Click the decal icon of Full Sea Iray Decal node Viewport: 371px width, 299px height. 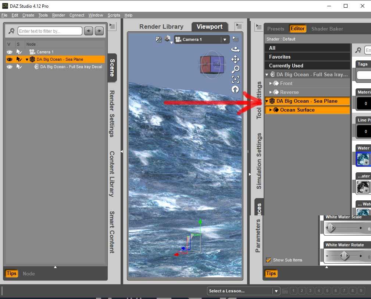(36, 67)
